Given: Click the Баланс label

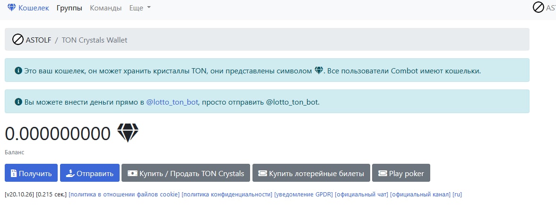Looking at the screenshot, I should pyautogui.click(x=15, y=152).
